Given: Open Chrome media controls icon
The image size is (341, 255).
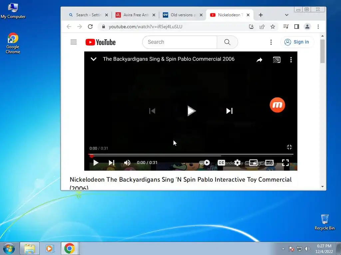Looking at the screenshot, I should [x=286, y=27].
